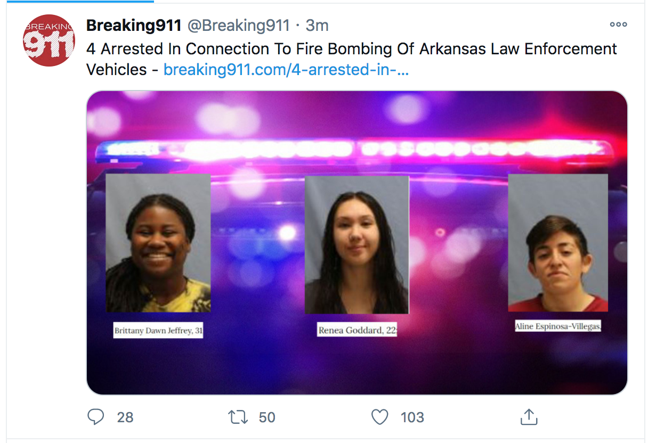648x443 pixels.
Task: Retweet using the retweet arrows icon
Action: point(238,417)
